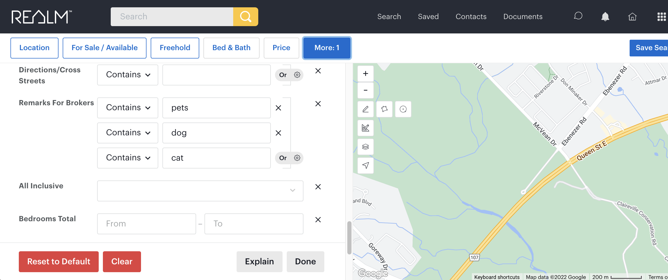Remove the 'pets' remarks condition
Image resolution: width=668 pixels, height=280 pixels.
pos(278,108)
